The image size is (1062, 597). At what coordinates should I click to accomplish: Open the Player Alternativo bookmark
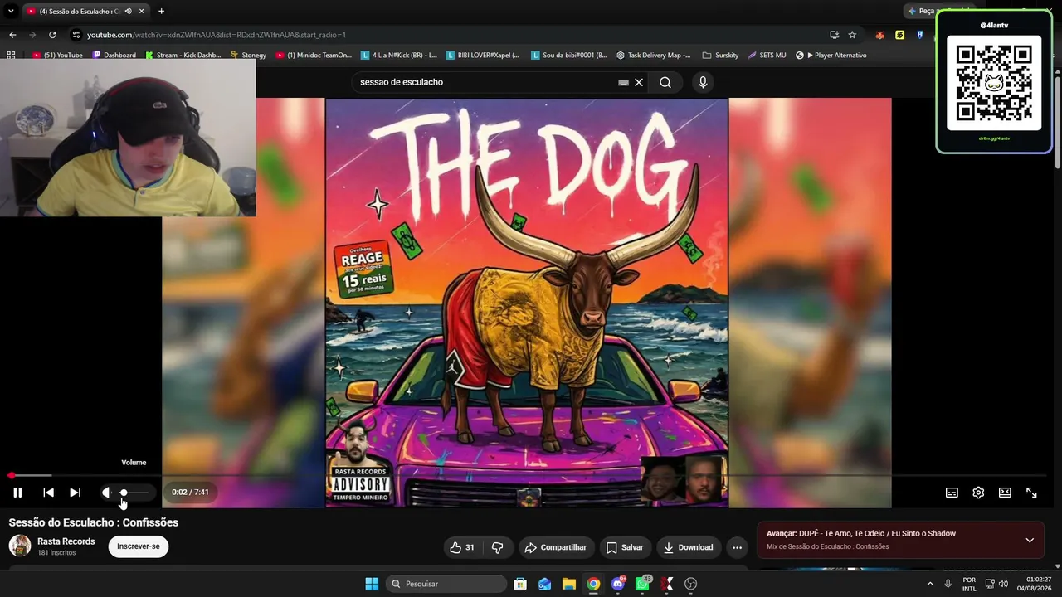(x=831, y=55)
